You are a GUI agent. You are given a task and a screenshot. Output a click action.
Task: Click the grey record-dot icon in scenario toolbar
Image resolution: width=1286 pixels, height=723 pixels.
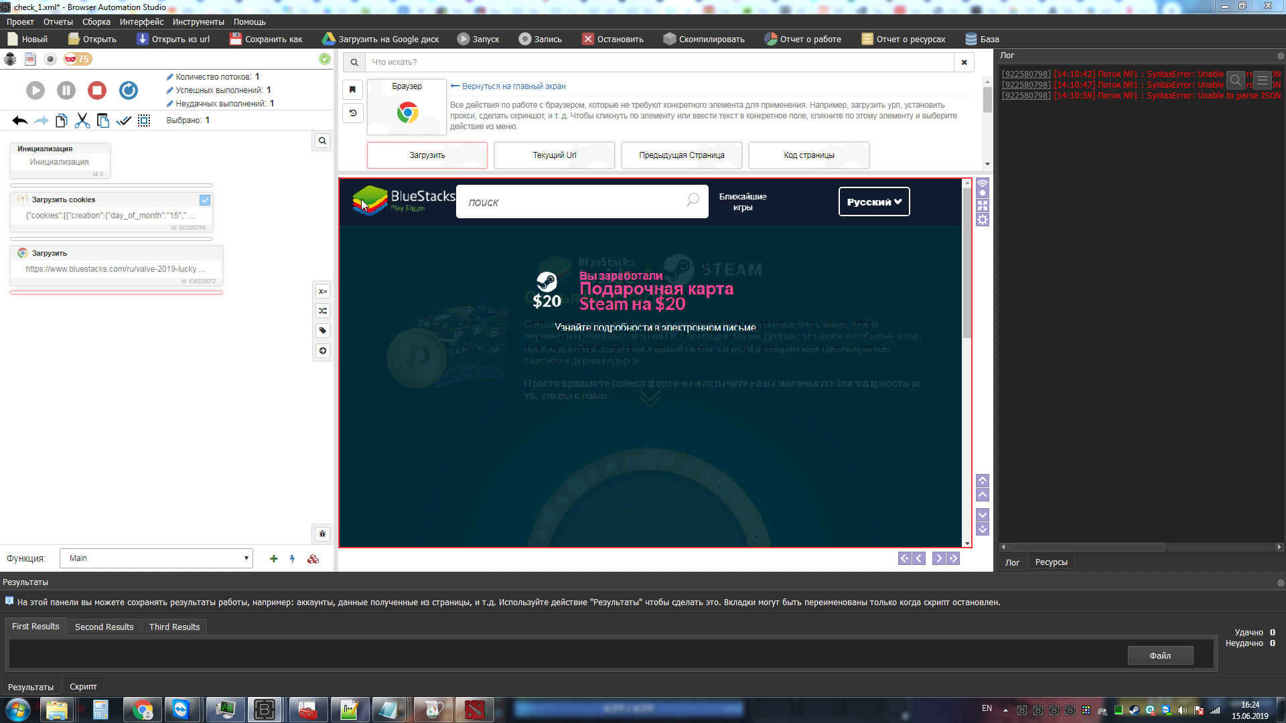[50, 59]
